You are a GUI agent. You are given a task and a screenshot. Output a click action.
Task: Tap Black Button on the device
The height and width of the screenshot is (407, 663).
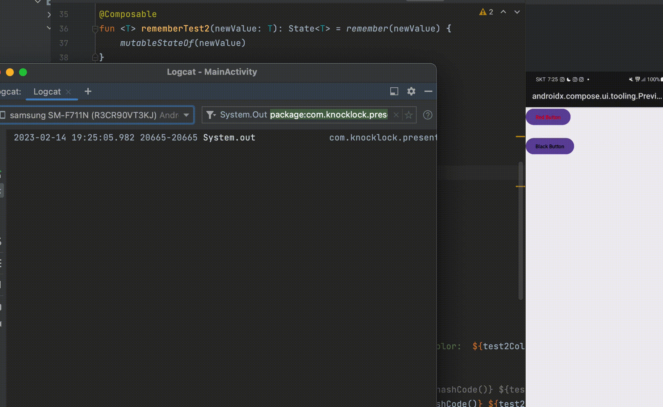550,146
